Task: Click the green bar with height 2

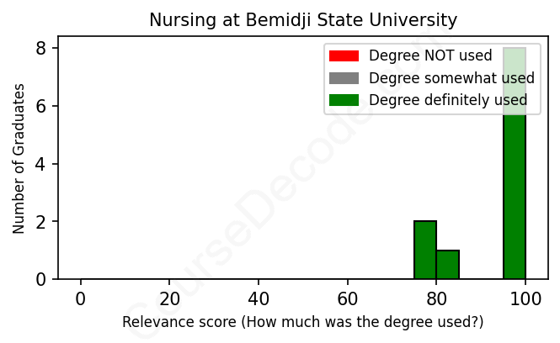Action: [x=425, y=250]
